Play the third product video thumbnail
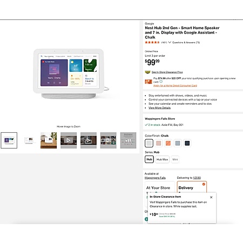 109,140
